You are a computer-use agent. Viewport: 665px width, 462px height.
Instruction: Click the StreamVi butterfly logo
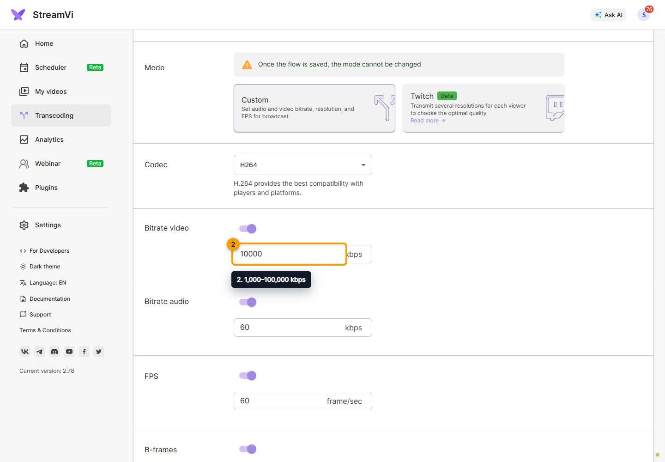[18, 15]
